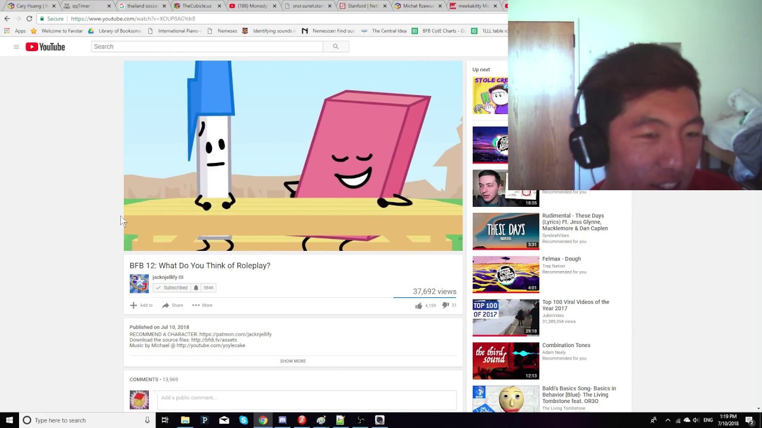Toggle the Subscribed button
Image resolution: width=762 pixels, height=428 pixels.
click(171, 288)
